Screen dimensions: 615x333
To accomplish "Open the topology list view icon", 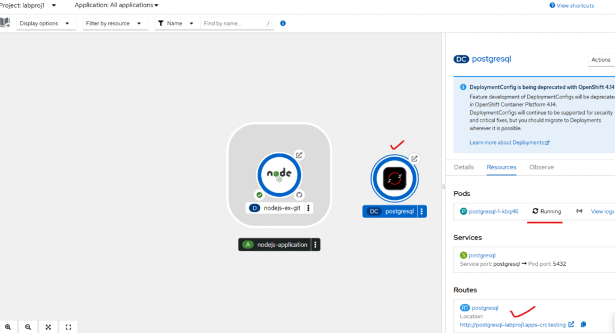I will 5,23.
